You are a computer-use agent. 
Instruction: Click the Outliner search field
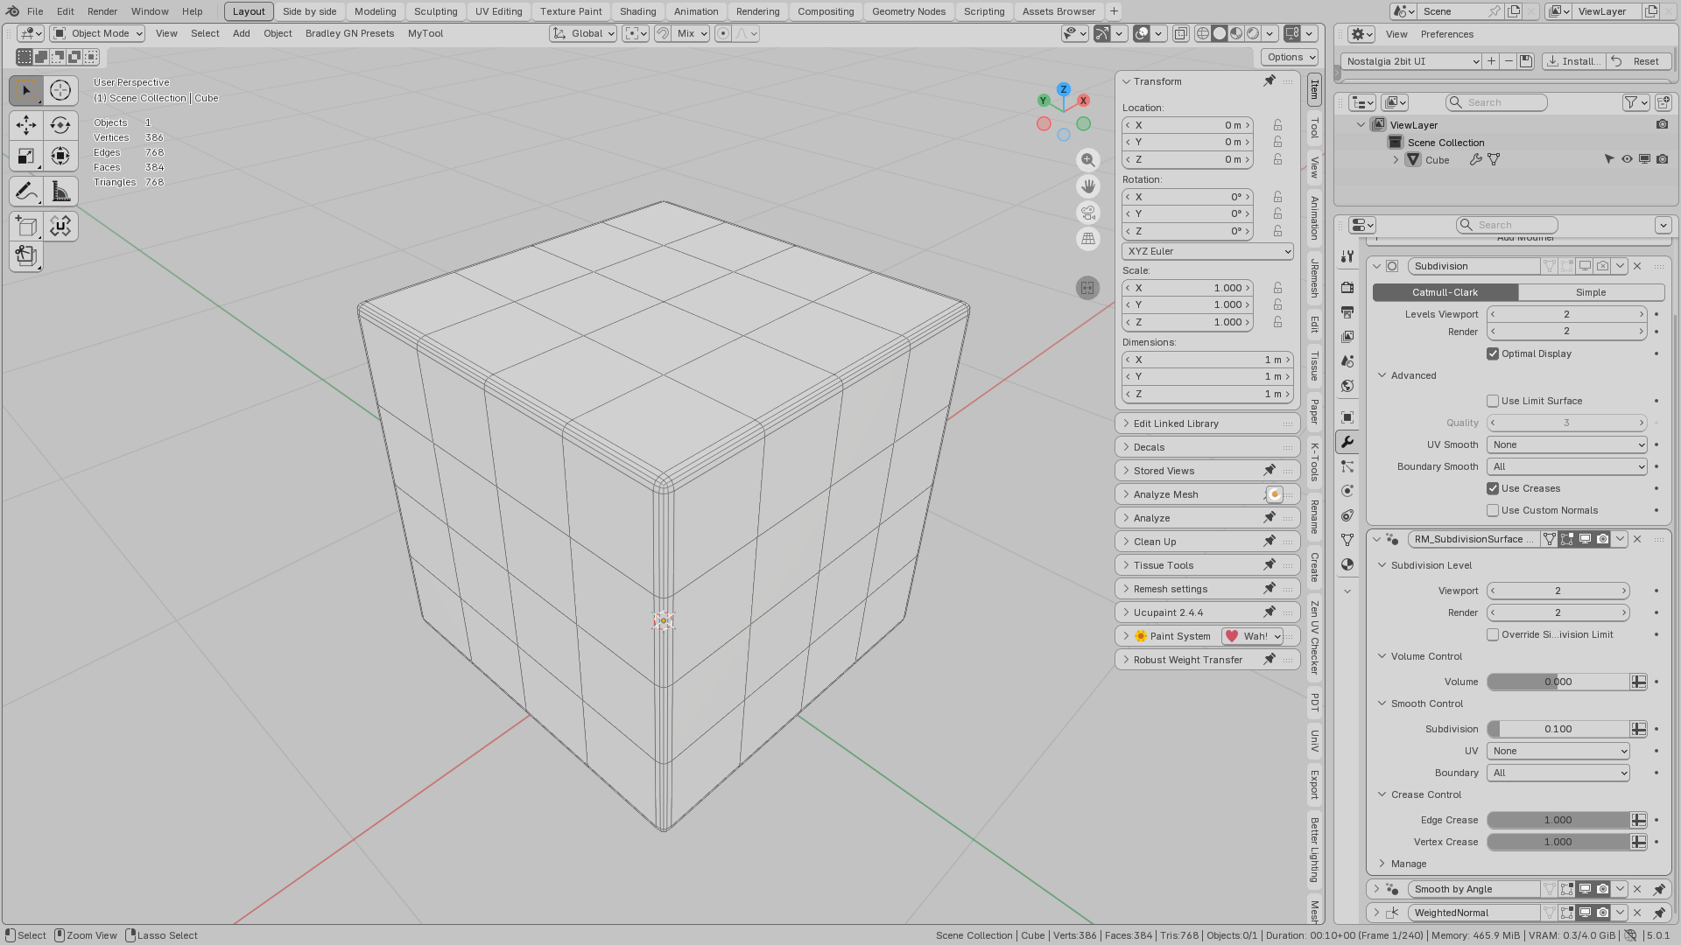tap(1496, 102)
